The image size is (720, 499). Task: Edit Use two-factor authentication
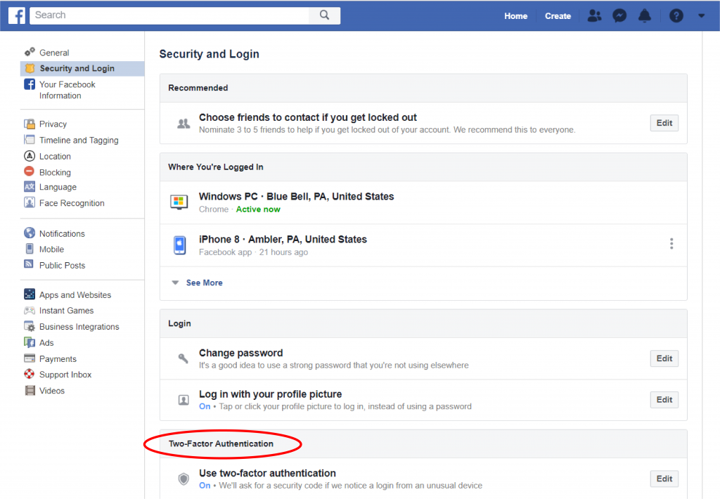click(x=664, y=479)
